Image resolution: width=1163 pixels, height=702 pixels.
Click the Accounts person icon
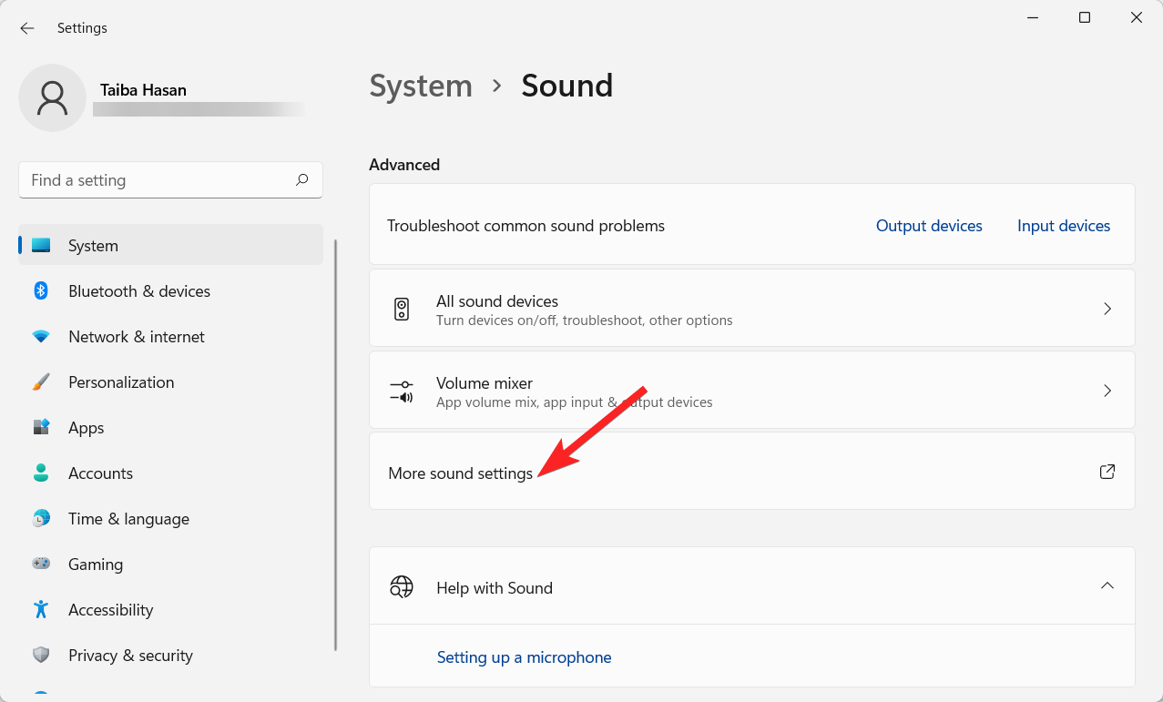[41, 473]
